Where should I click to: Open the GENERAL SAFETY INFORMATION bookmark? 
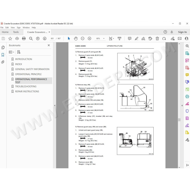pyautogui.click(x=32, y=69)
